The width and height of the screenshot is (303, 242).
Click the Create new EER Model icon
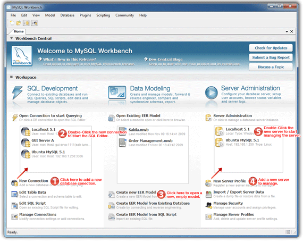click(x=112, y=194)
